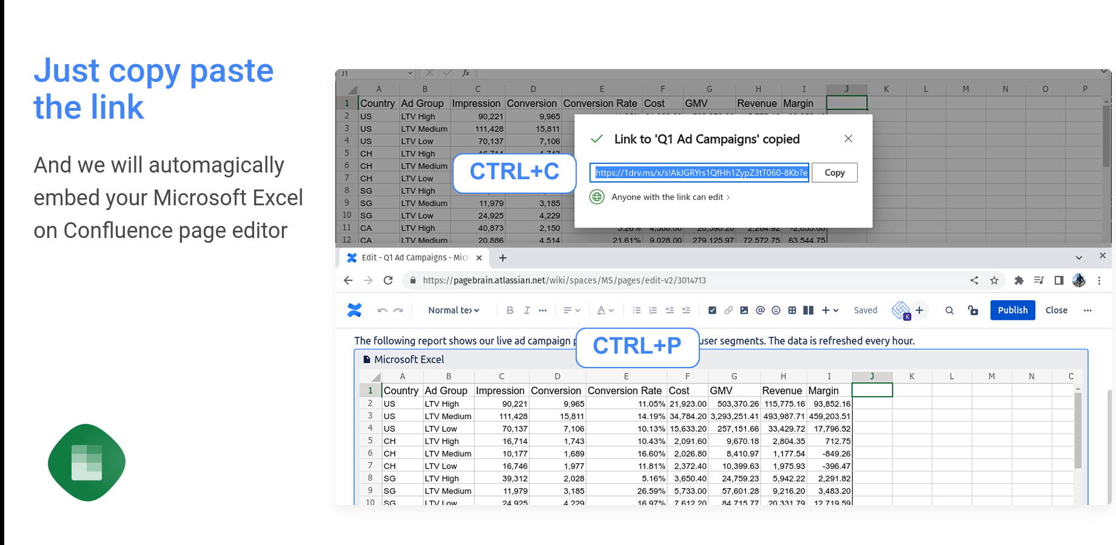Expand the Excel formula bar chevron
The image size is (1116, 545).
(1103, 71)
